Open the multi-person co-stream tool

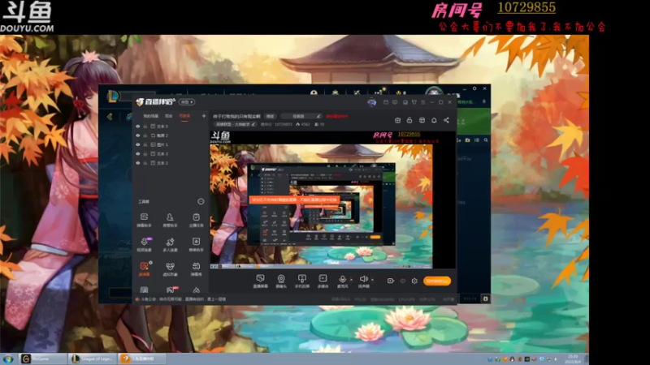pyautogui.click(x=170, y=245)
